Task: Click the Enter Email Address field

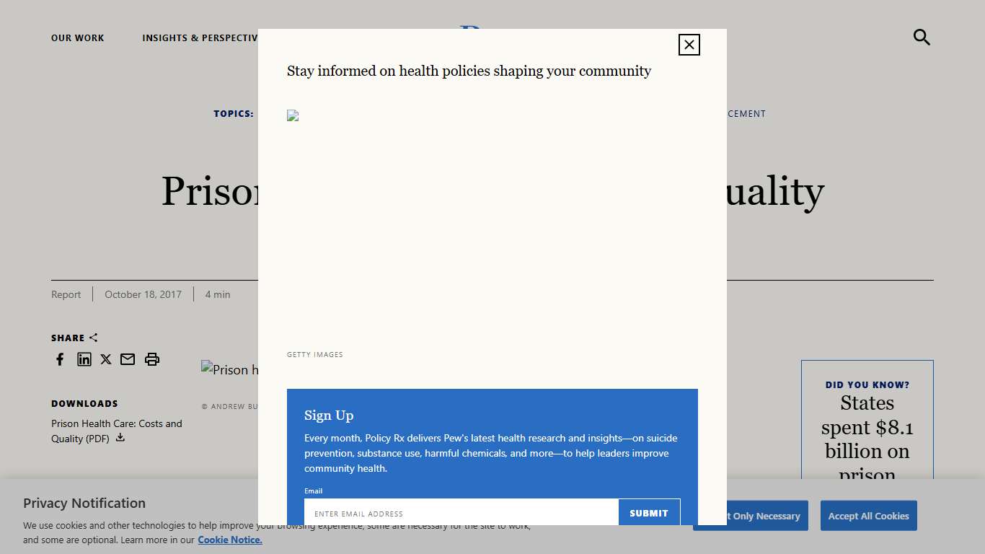Action: [x=461, y=513]
